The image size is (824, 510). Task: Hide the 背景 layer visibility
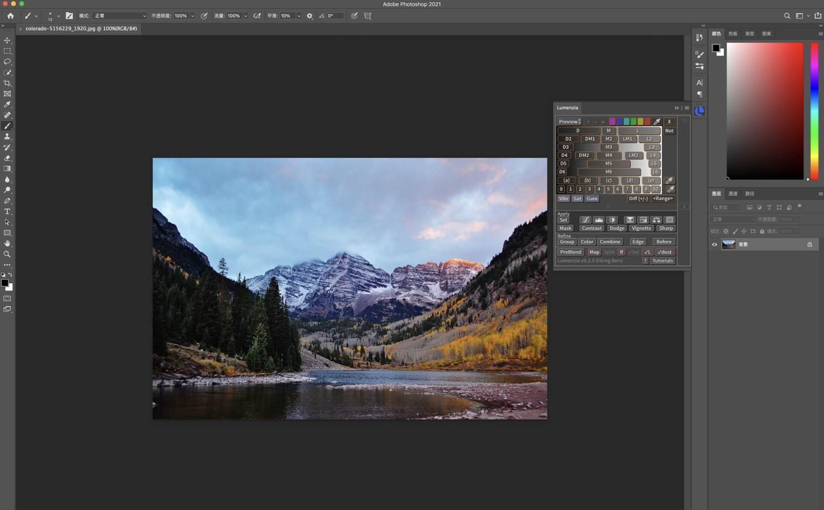(x=714, y=244)
